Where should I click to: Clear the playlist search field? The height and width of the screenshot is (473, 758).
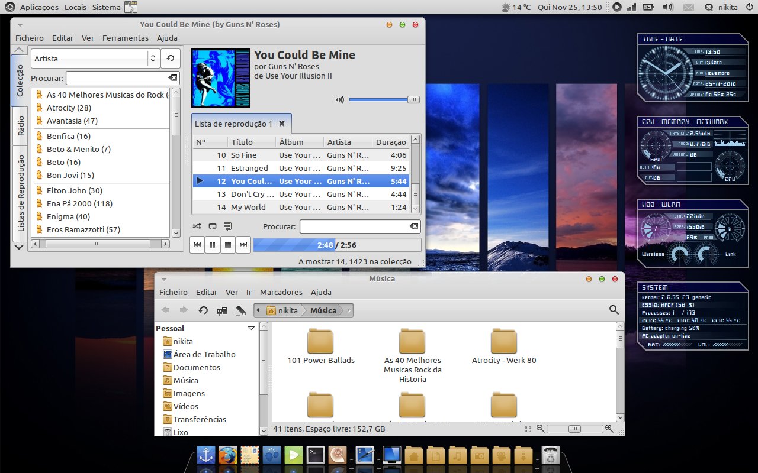[x=414, y=226]
